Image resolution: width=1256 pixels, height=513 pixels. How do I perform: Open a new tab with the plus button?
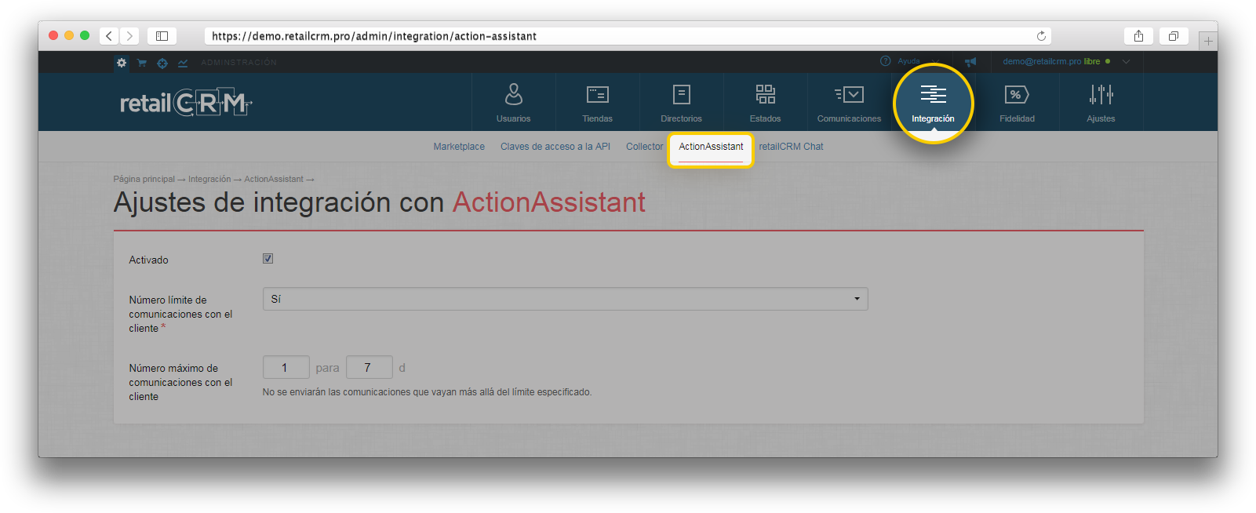tap(1208, 41)
